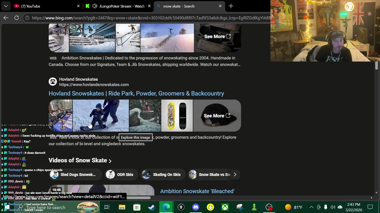Open the stair handrail snowskate thumbnail
Image resolution: width=380 pixels, height=213 pixels.
128,38
